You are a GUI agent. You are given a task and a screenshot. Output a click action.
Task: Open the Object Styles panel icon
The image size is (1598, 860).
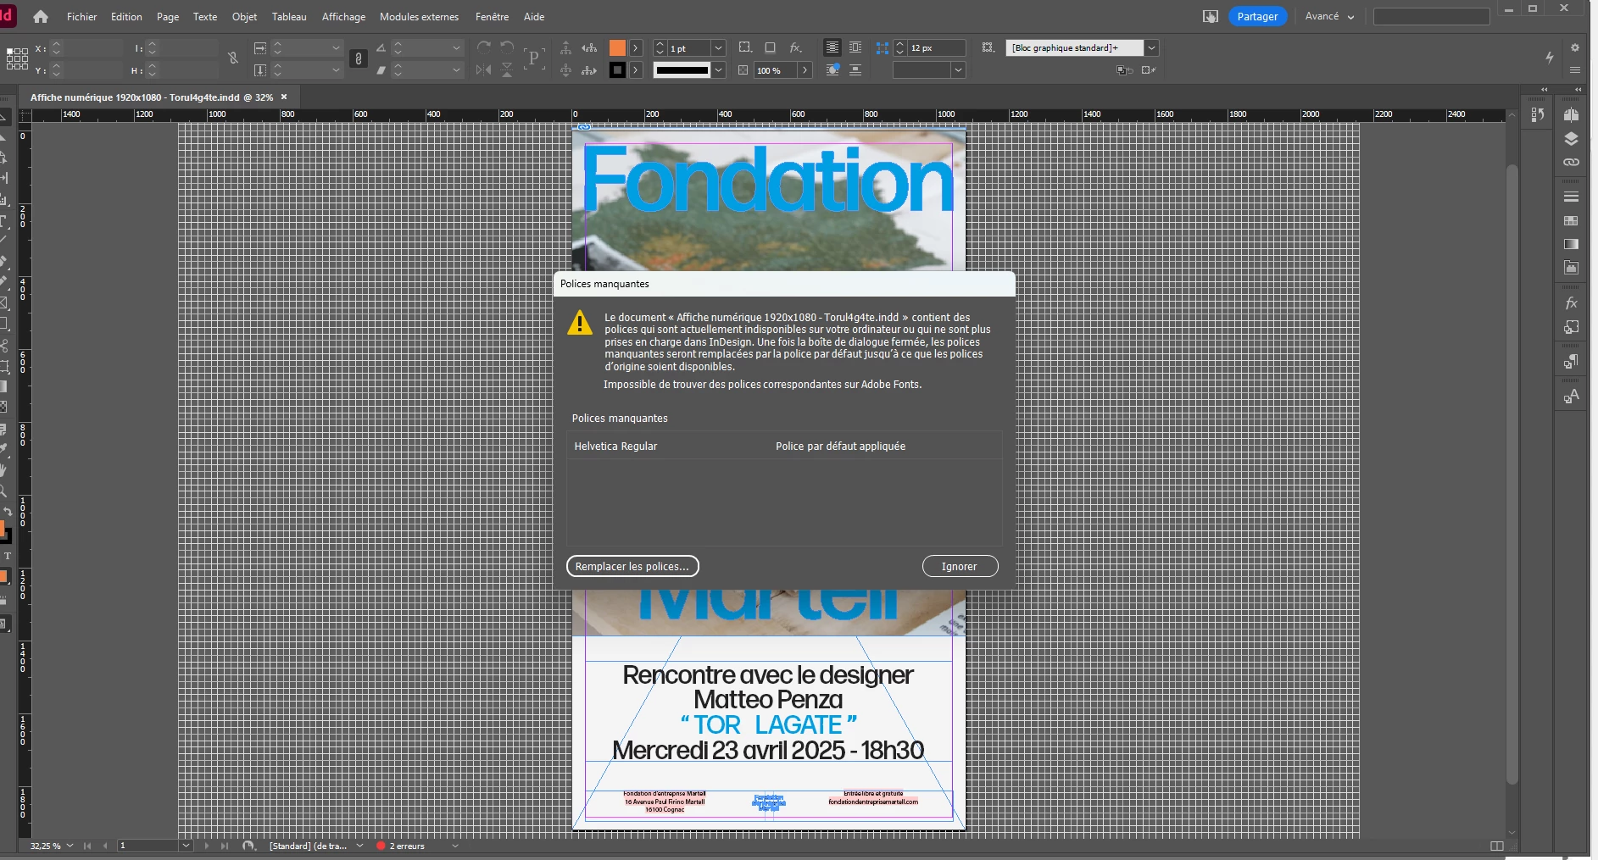point(1571,327)
